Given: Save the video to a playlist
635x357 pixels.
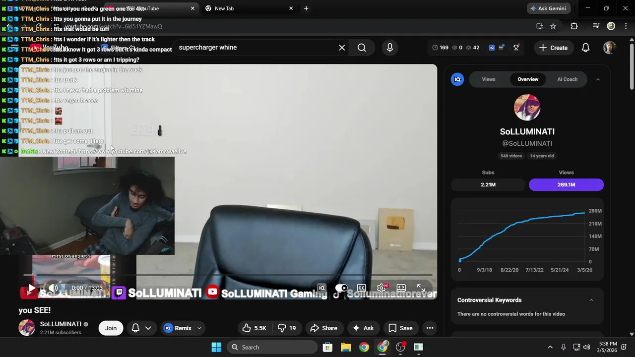Looking at the screenshot, I should (x=400, y=328).
